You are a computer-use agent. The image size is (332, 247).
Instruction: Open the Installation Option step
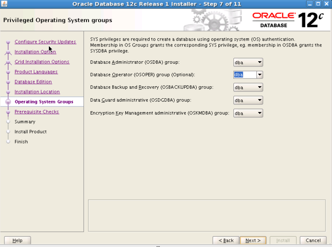[35, 52]
